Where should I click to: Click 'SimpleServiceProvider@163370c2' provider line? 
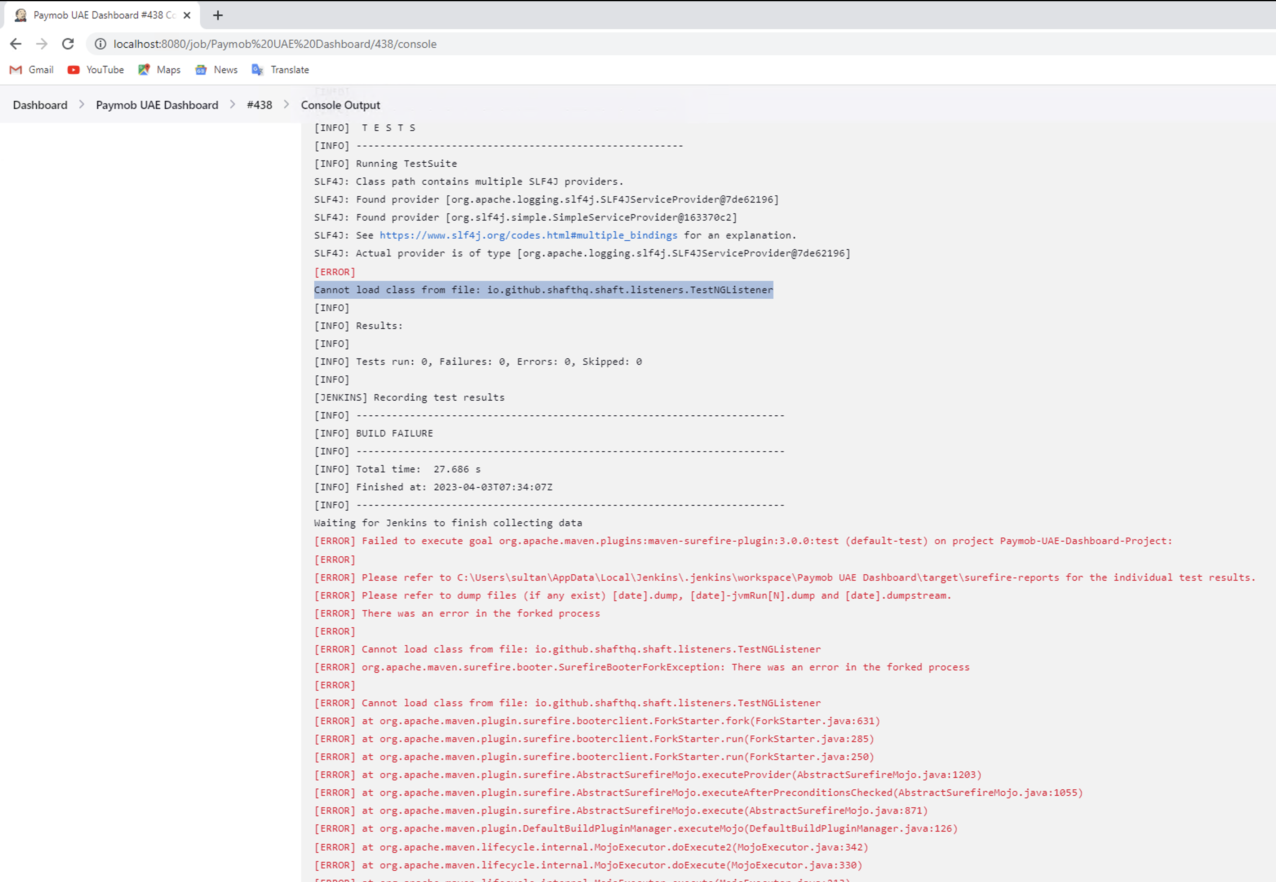[x=525, y=217]
